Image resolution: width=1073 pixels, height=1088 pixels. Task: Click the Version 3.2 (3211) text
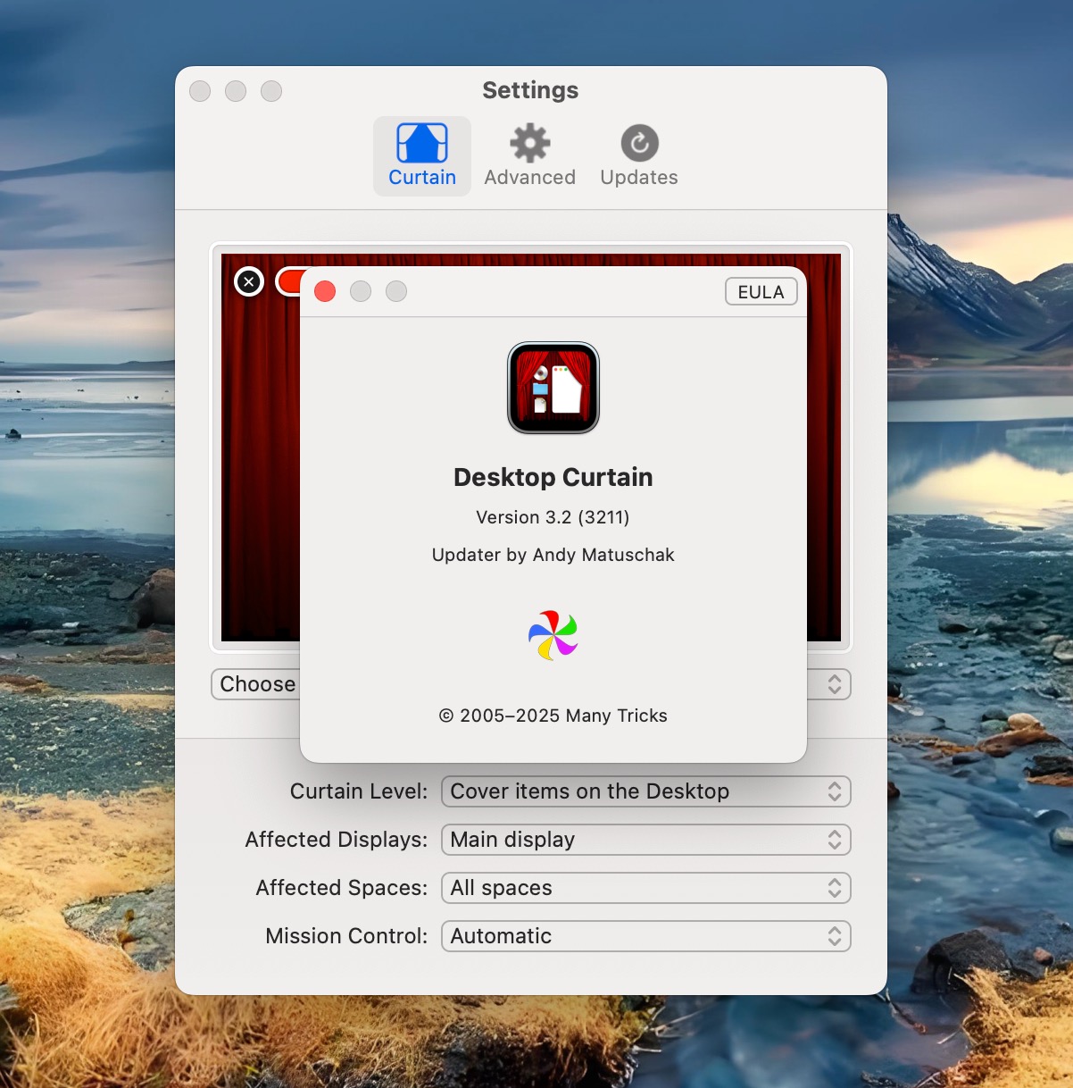553,517
